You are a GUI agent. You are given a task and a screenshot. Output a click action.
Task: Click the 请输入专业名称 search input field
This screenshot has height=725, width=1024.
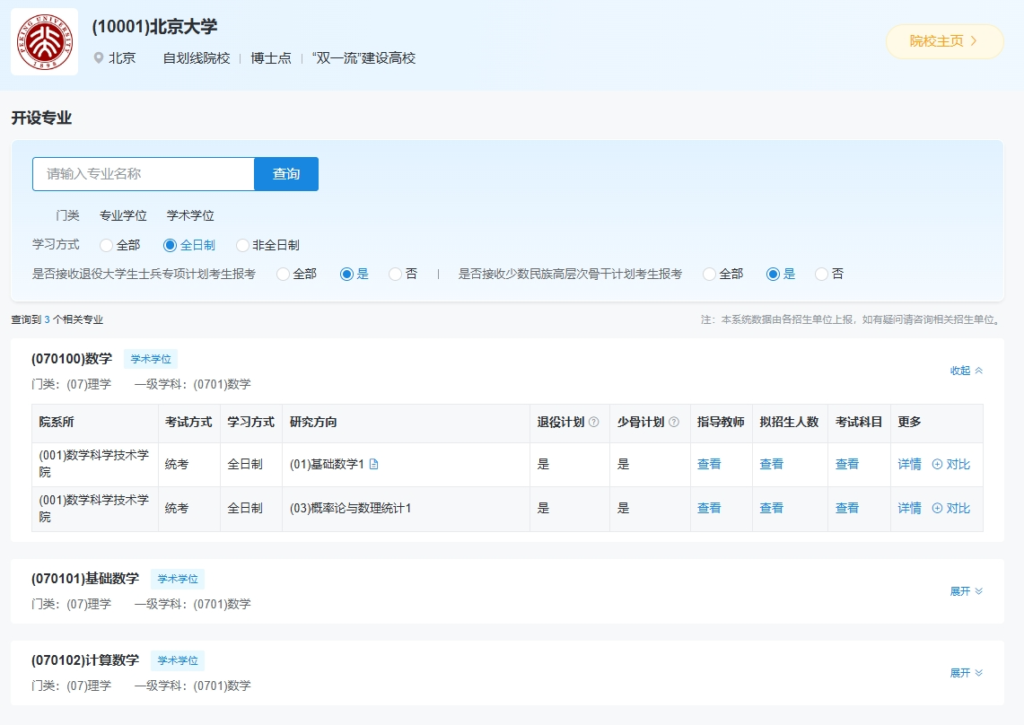pos(144,174)
